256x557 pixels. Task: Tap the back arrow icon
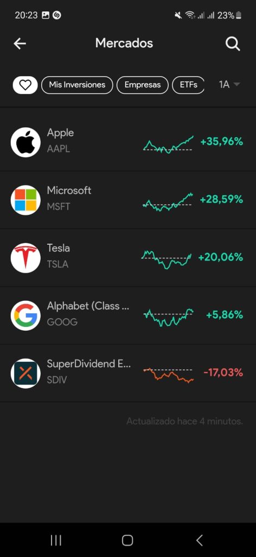click(x=20, y=44)
